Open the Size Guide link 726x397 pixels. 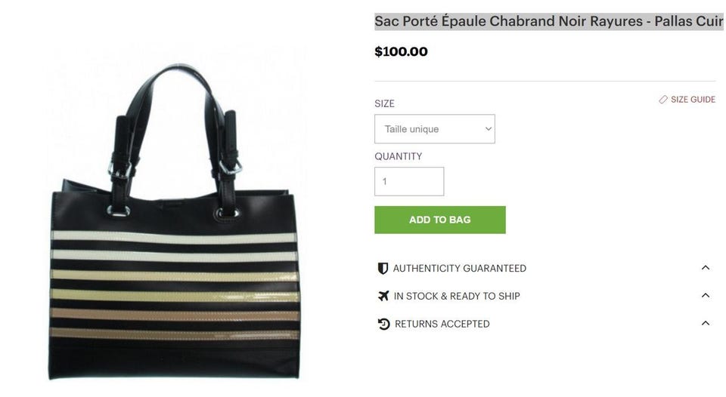click(x=693, y=100)
